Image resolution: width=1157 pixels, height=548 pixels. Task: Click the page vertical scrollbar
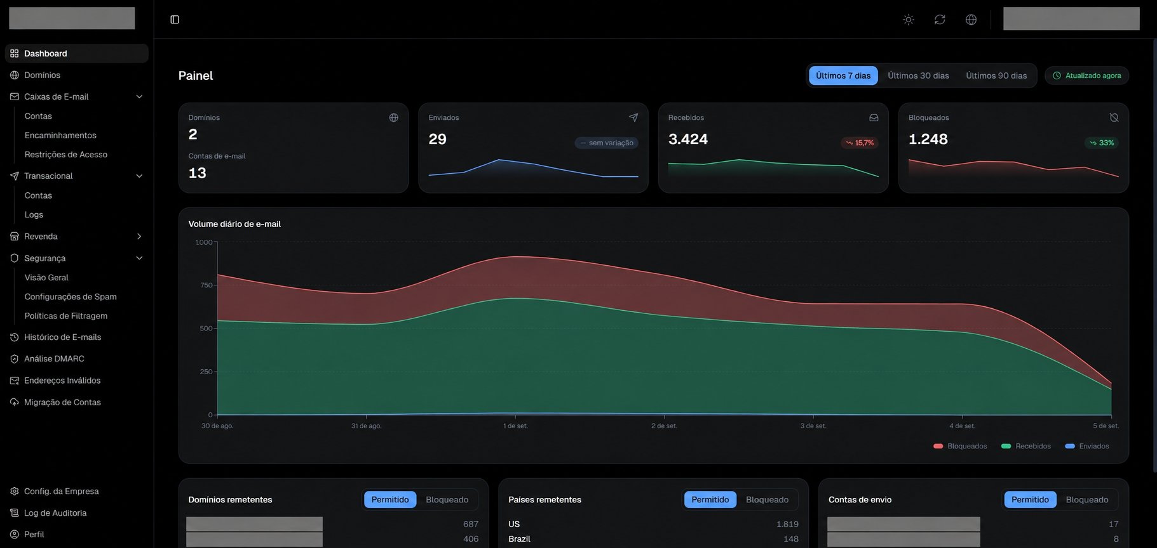tap(1154, 256)
